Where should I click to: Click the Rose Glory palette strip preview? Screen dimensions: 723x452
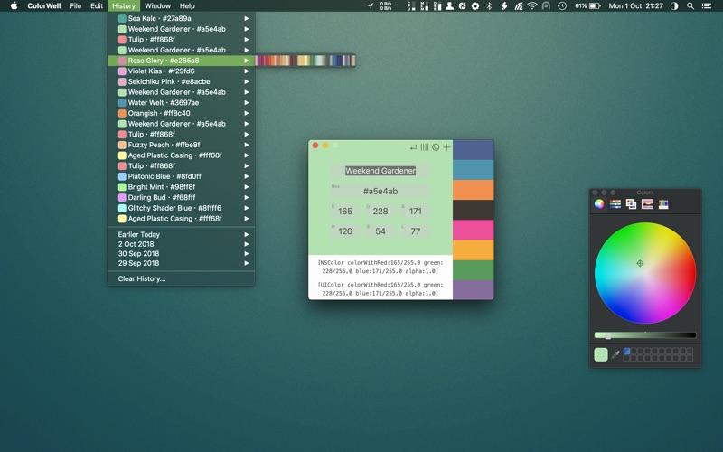coord(305,61)
